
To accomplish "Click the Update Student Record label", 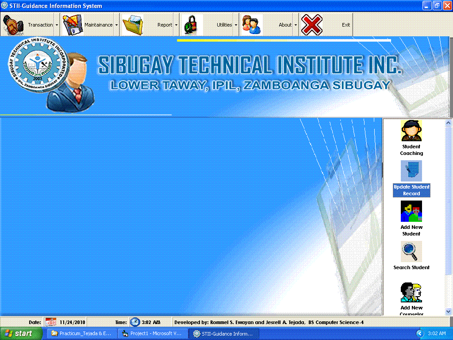I will pos(411,190).
